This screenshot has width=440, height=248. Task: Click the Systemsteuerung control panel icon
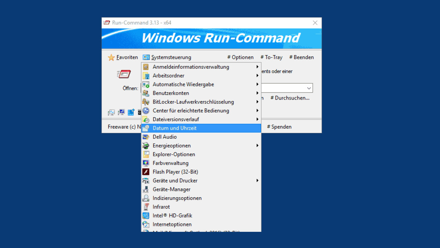(x=146, y=57)
